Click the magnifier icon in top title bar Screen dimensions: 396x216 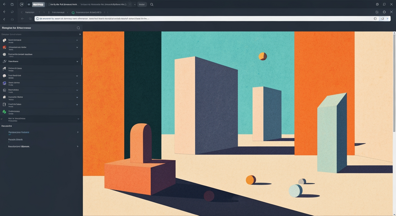152,4
